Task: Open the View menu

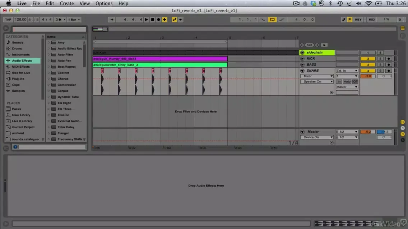Action: coord(84,3)
